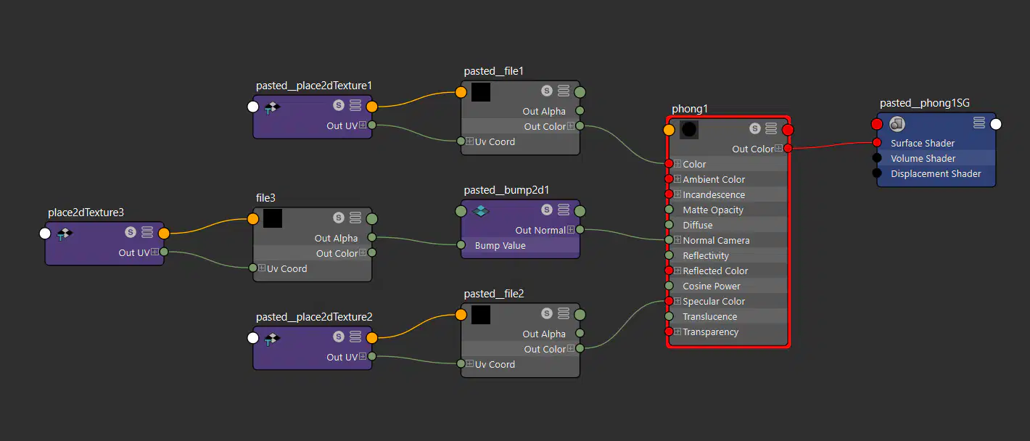Click the Out Alpha label on pasted__file2

click(x=544, y=334)
